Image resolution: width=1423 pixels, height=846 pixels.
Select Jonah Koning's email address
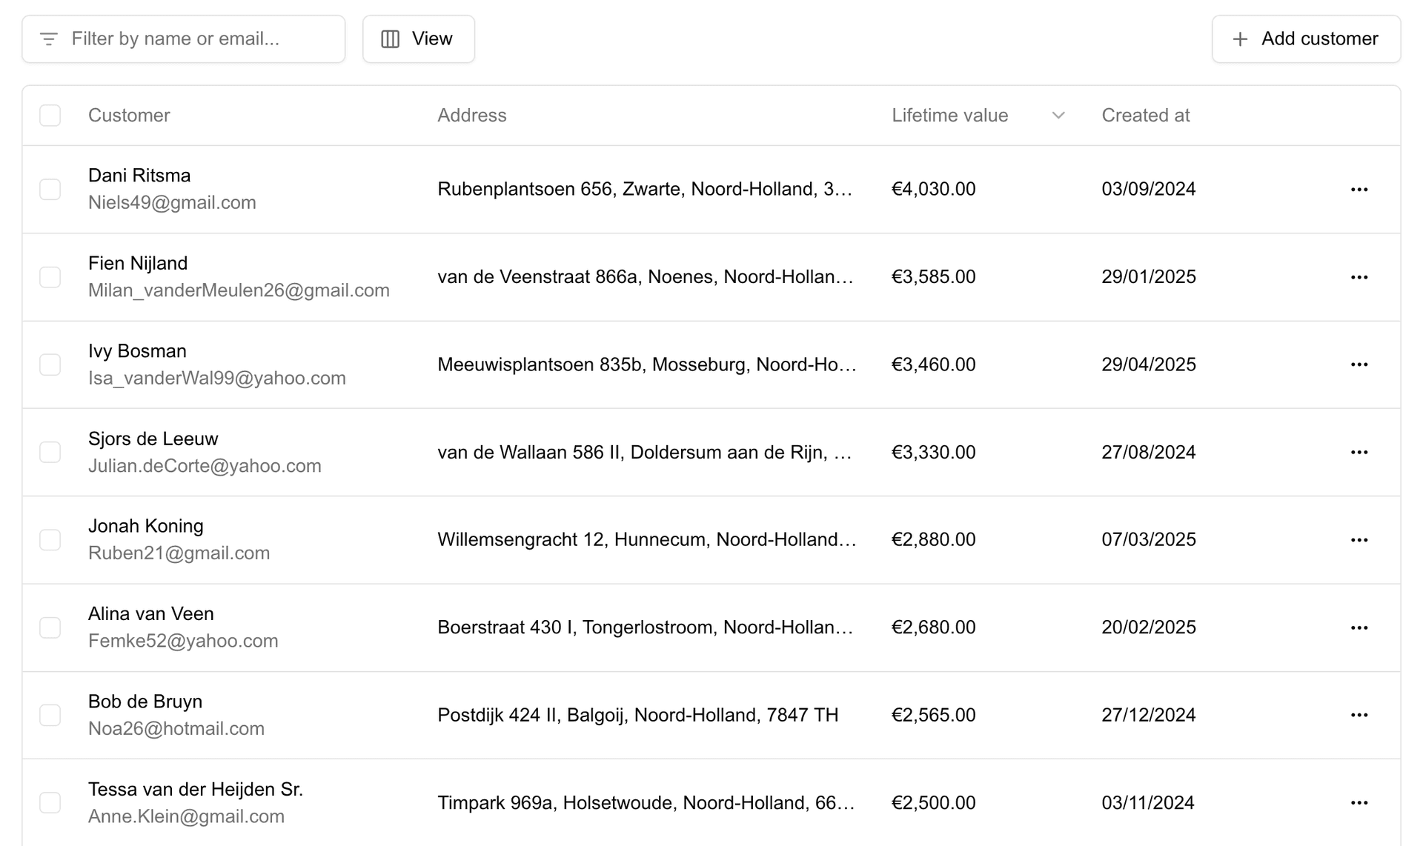coord(179,553)
